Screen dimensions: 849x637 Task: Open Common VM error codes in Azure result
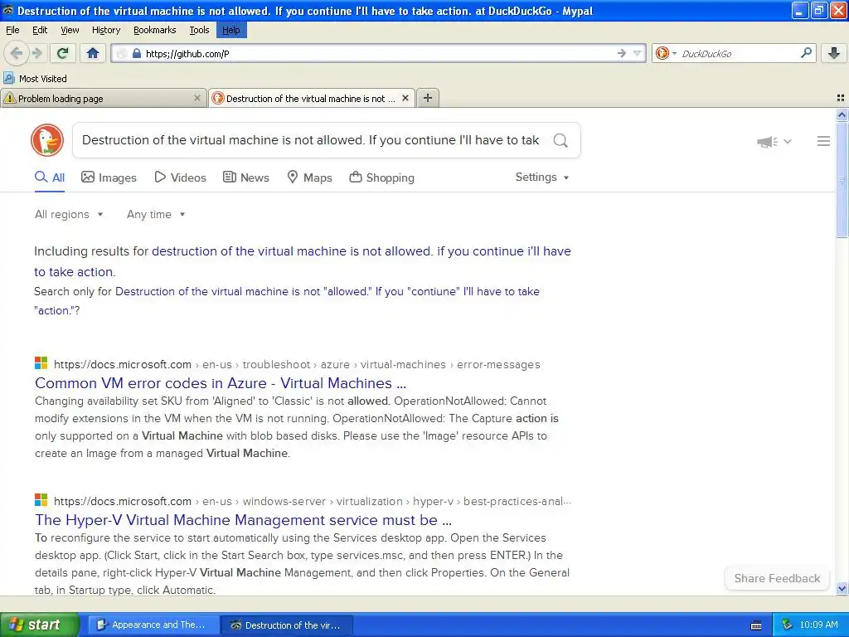pyautogui.click(x=221, y=383)
